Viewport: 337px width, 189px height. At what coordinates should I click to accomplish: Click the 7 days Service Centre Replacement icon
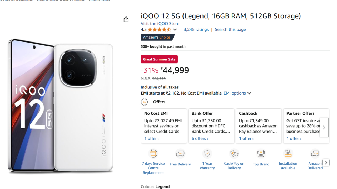click(x=153, y=153)
